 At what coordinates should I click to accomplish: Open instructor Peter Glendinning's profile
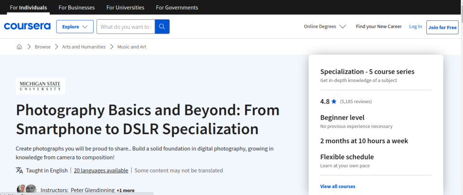pyautogui.click(x=93, y=190)
